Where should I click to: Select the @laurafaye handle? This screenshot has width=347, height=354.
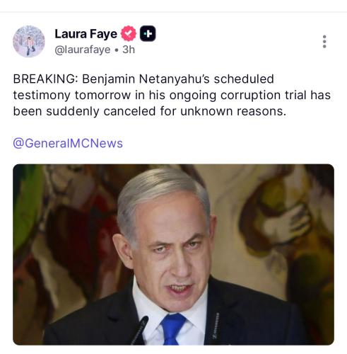click(x=83, y=50)
